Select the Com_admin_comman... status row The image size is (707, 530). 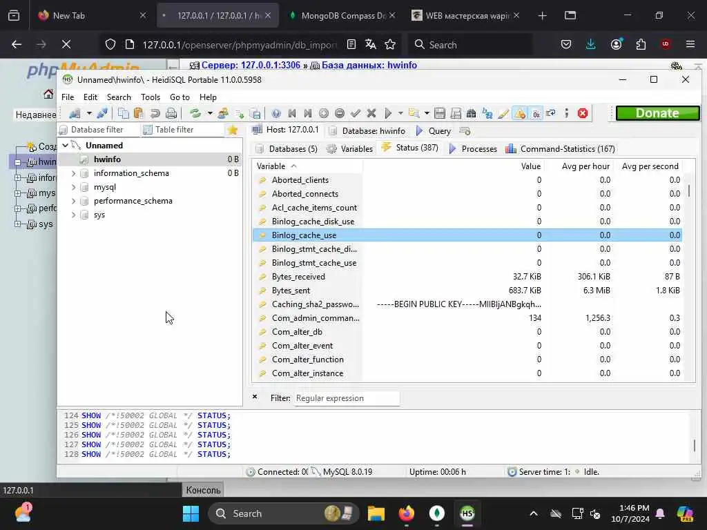(x=467, y=318)
